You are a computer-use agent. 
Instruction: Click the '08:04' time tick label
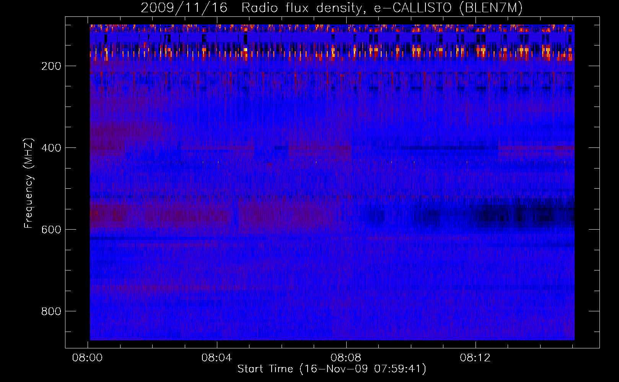(x=217, y=358)
